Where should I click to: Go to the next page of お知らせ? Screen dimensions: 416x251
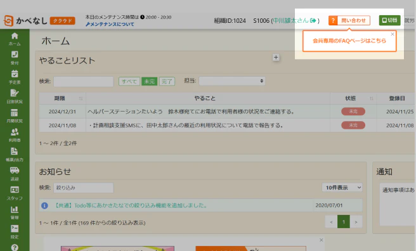tap(356, 222)
